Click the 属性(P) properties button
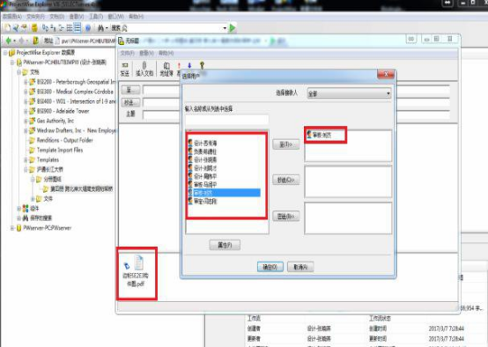The image size is (488, 347). pos(225,245)
